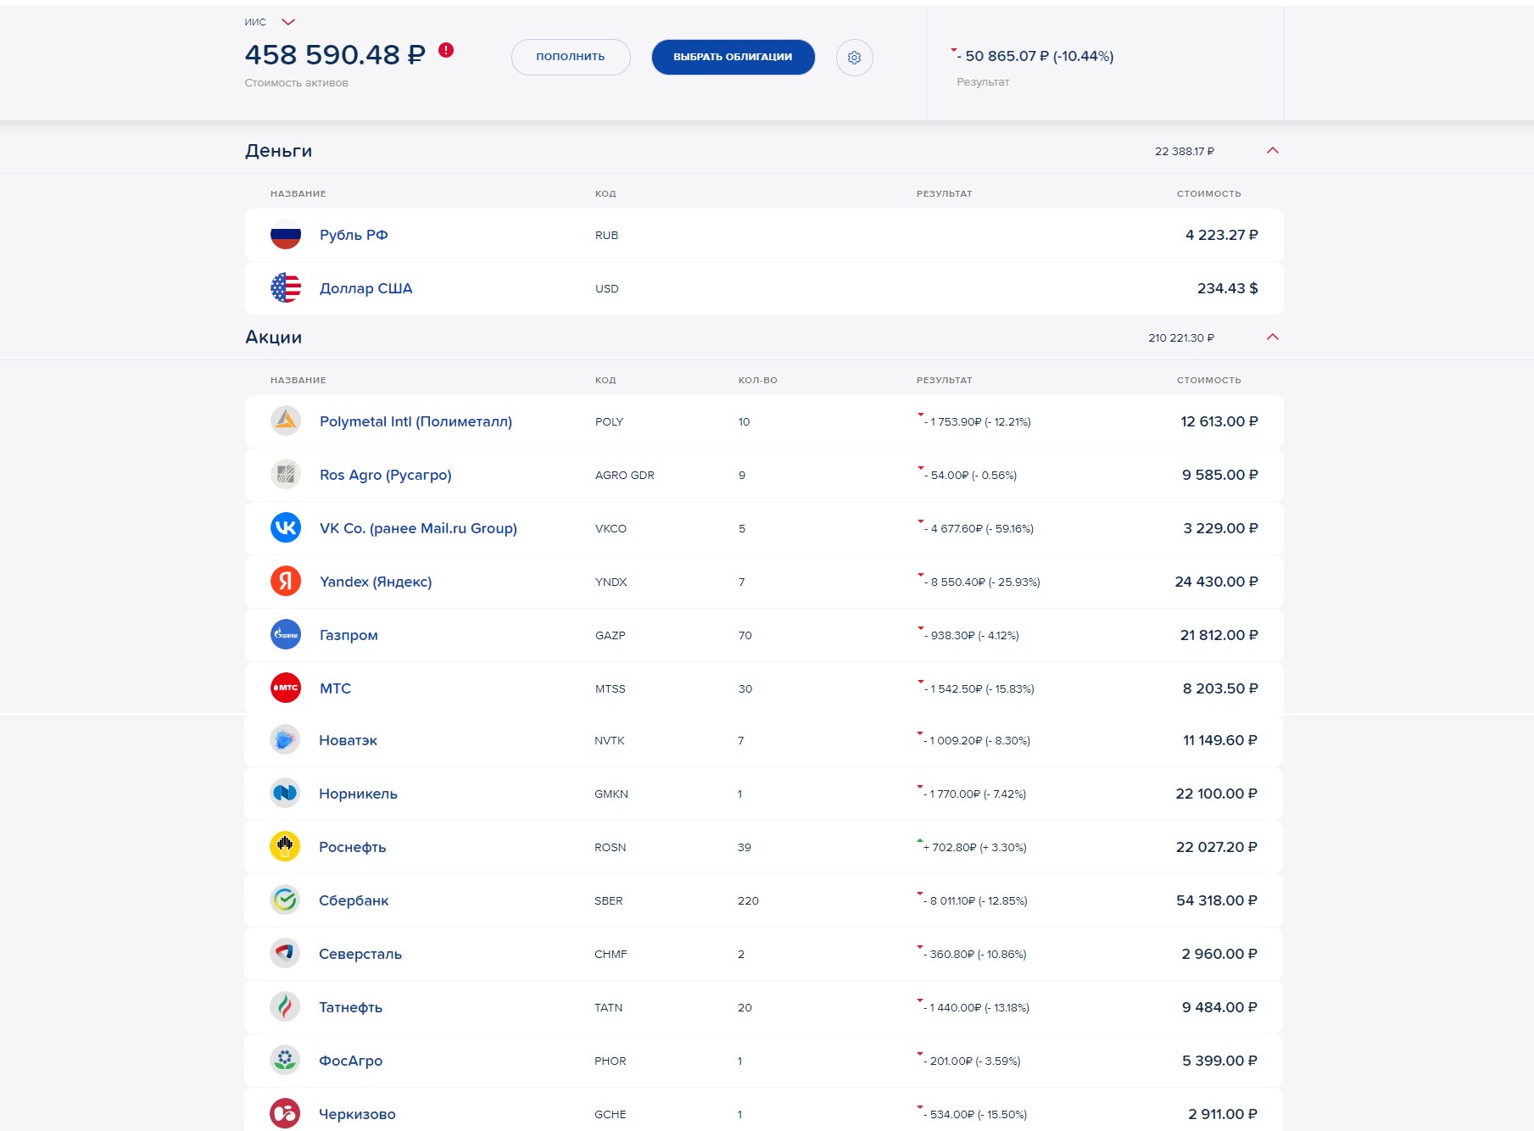Click Деньги total 22 388.17 ₽
Screen dimensions: 1534x1131
1184,151
